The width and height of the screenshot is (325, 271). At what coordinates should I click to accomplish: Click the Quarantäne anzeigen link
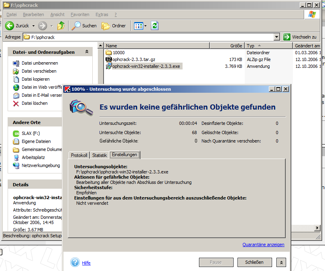263,245
